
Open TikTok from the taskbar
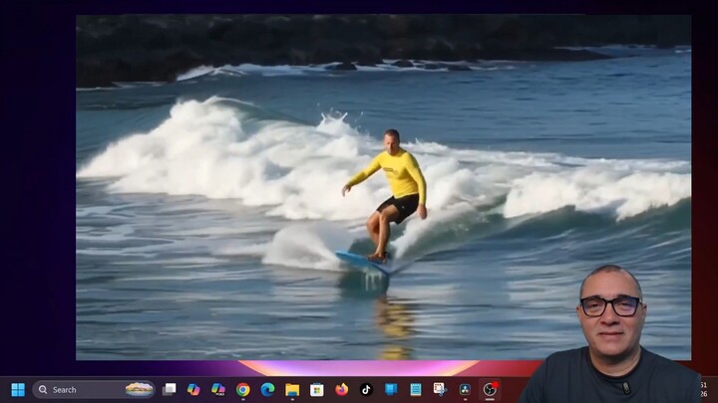366,390
